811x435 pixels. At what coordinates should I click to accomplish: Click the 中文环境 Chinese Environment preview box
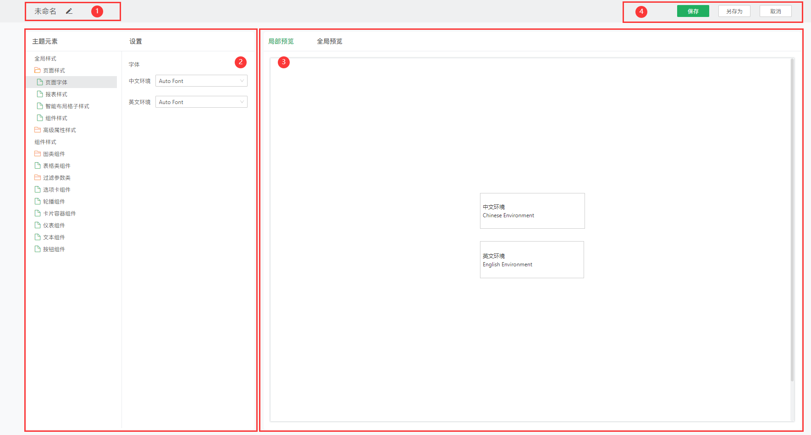pos(532,211)
